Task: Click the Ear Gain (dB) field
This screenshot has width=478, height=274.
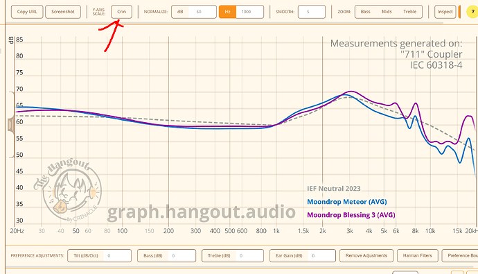Action: [321, 255]
